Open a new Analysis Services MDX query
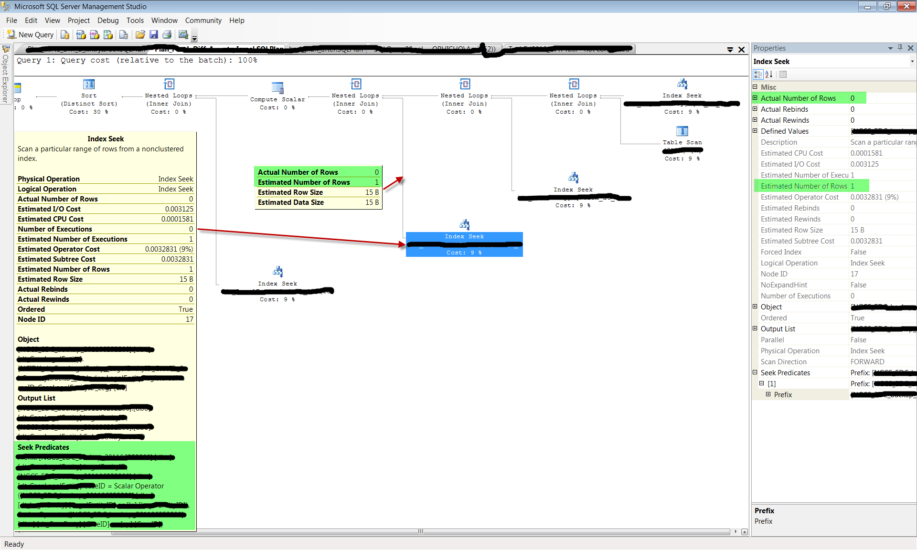The width and height of the screenshot is (917, 550). 81,35
